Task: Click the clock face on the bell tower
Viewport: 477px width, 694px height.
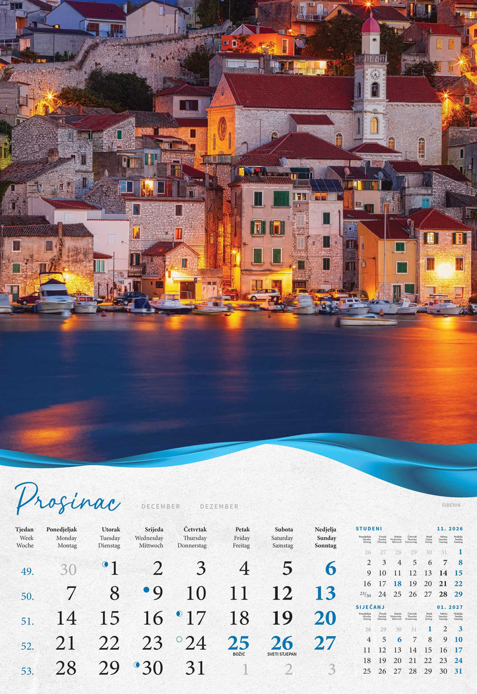Action: [376, 75]
